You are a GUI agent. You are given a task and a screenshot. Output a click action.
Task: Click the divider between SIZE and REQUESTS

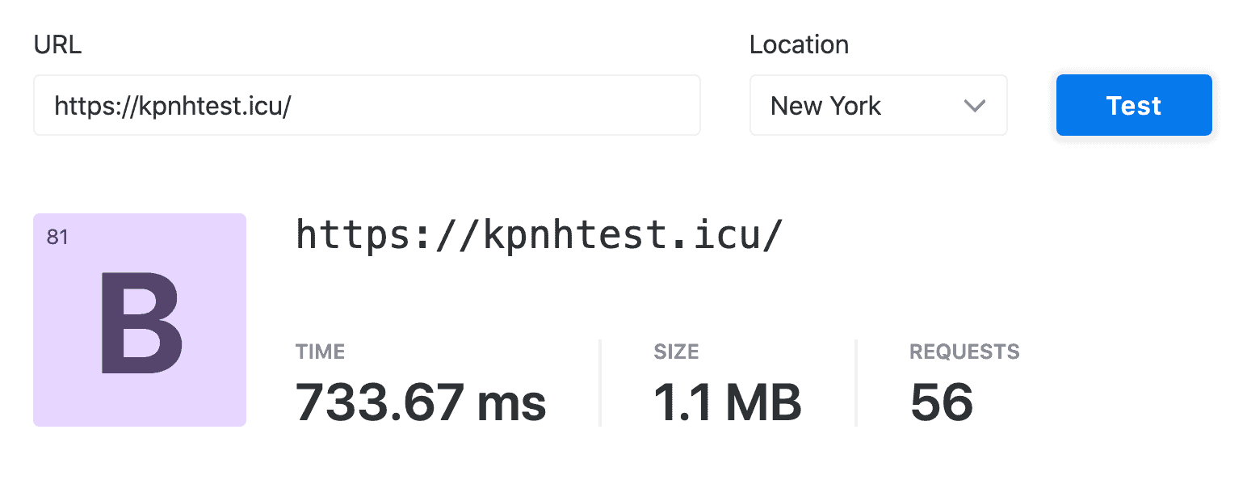855,382
